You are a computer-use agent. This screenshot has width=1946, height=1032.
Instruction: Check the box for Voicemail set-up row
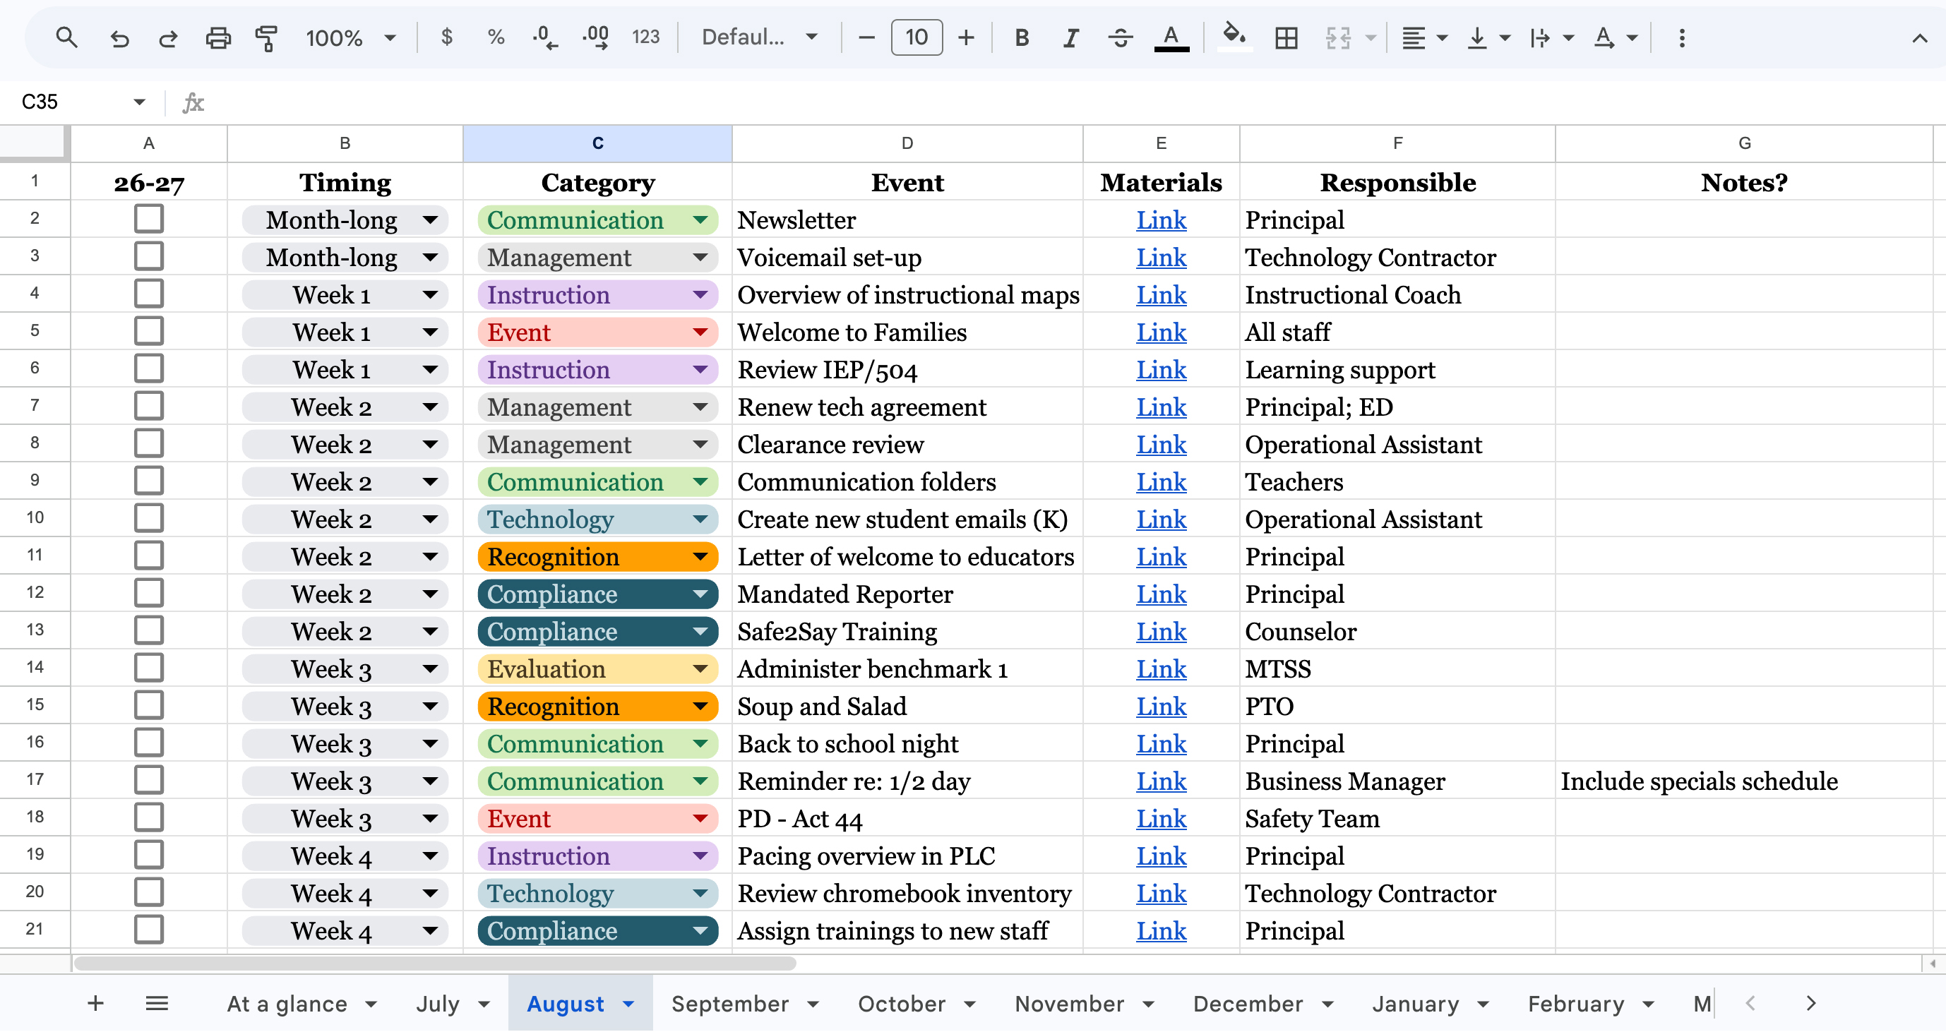(x=149, y=256)
